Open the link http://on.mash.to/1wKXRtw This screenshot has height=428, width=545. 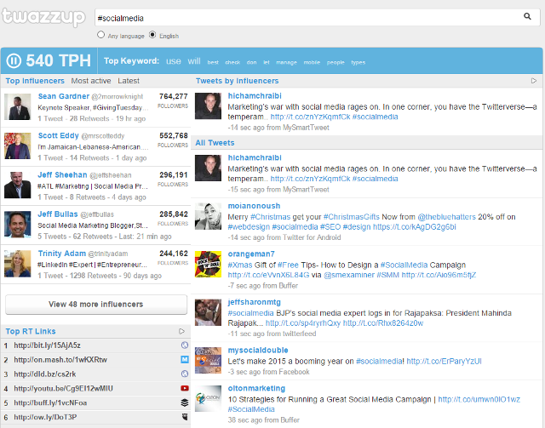(x=60, y=360)
